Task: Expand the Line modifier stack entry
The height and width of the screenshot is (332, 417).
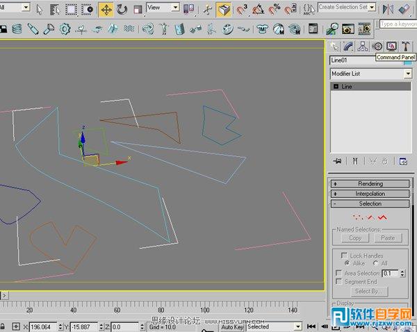Action: click(x=336, y=86)
